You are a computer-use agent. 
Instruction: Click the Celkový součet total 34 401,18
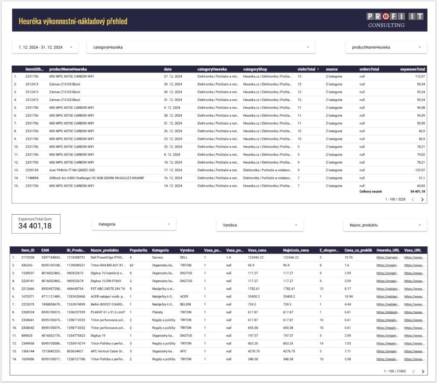point(417,192)
